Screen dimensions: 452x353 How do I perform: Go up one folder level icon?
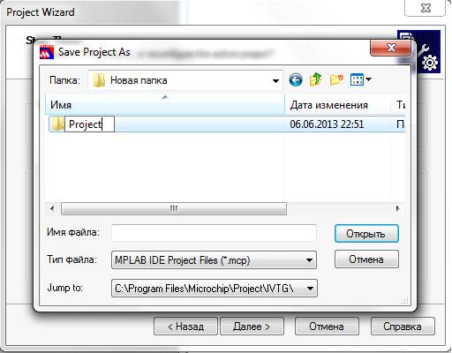(x=316, y=79)
